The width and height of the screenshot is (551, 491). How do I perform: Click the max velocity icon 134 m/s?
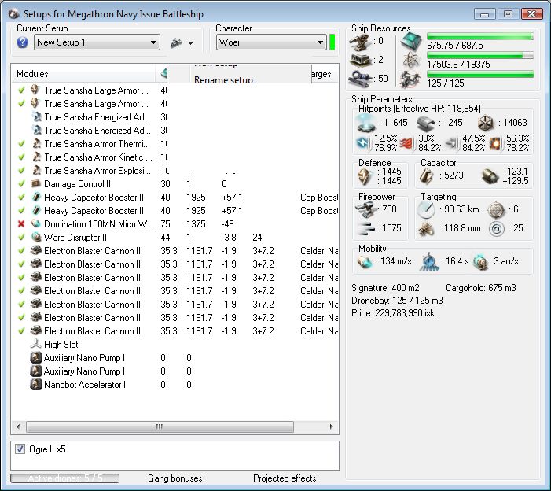365,262
